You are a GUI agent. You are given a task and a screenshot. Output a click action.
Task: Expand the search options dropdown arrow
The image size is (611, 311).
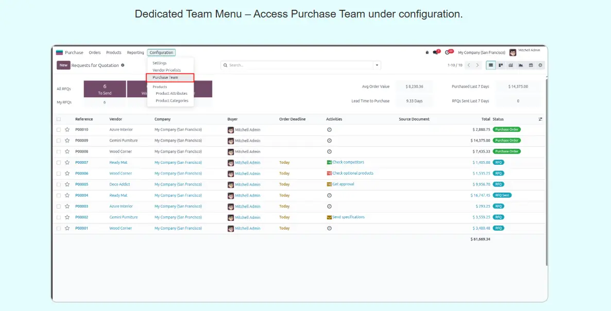click(x=377, y=65)
